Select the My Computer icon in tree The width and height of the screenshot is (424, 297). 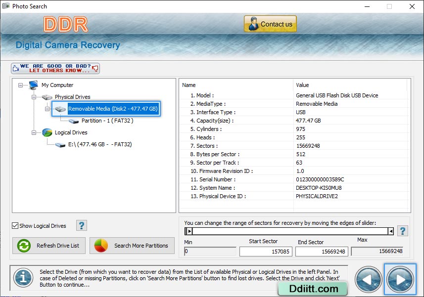[x=34, y=85]
